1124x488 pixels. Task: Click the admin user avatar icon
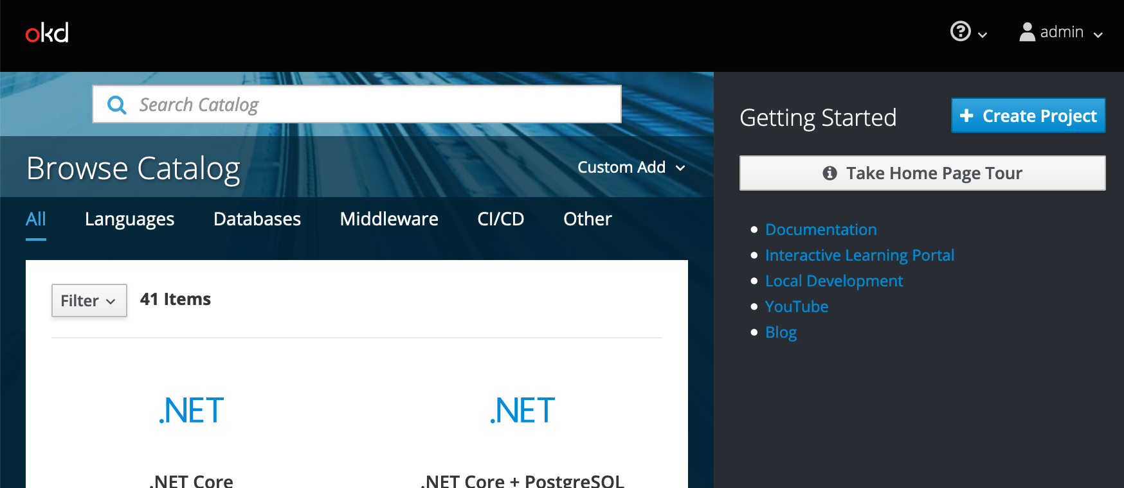tap(1027, 32)
